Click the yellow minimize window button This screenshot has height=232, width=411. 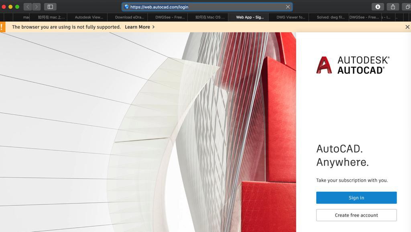[x=10, y=7]
